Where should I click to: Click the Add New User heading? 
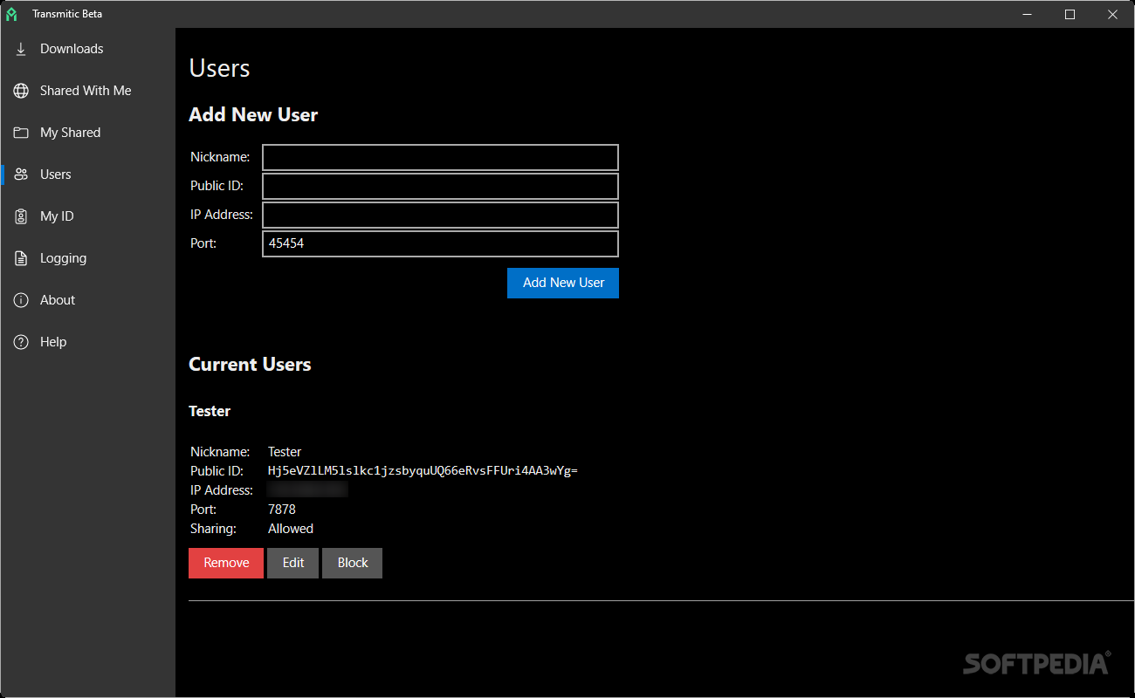pyautogui.click(x=253, y=115)
